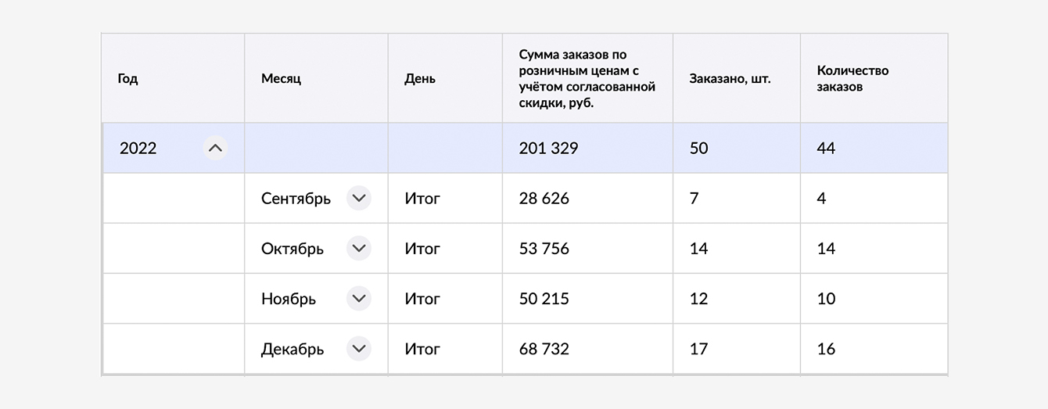Click the Год column header
This screenshot has width=1048, height=409.
pyautogui.click(x=128, y=79)
